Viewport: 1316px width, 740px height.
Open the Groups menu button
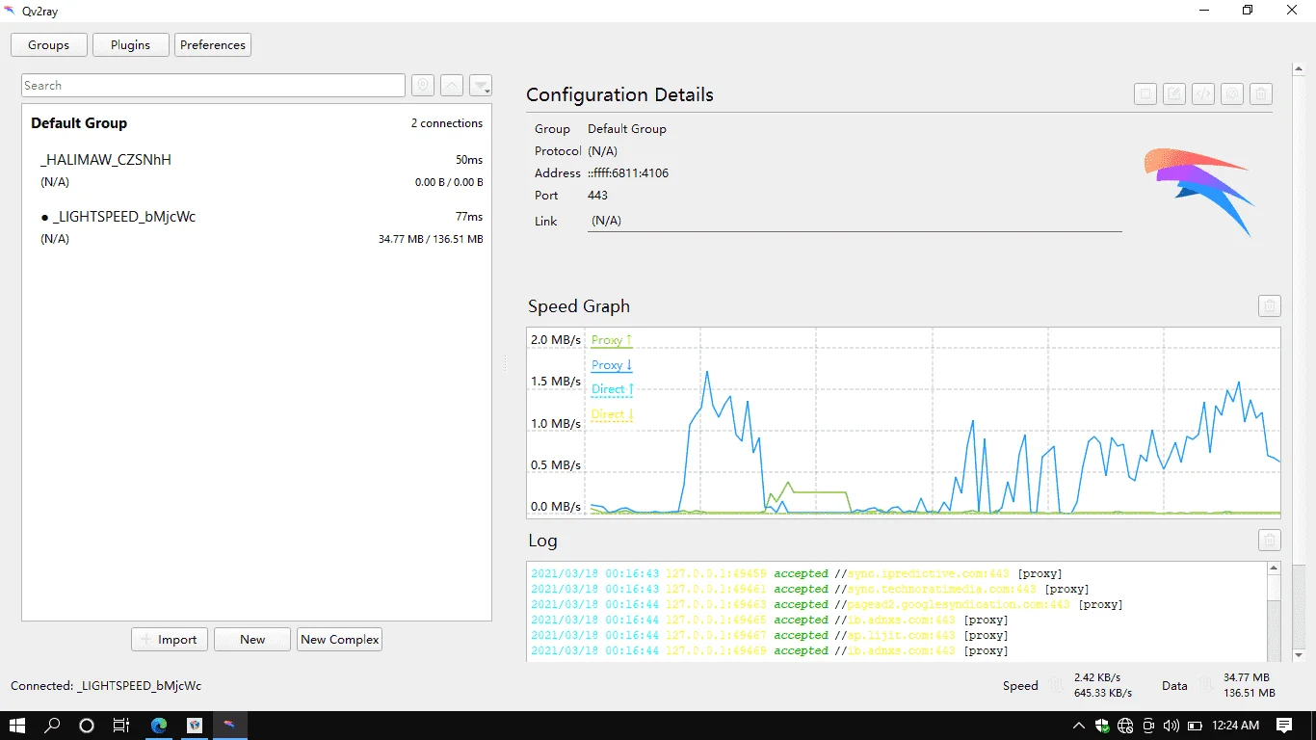pyautogui.click(x=48, y=45)
